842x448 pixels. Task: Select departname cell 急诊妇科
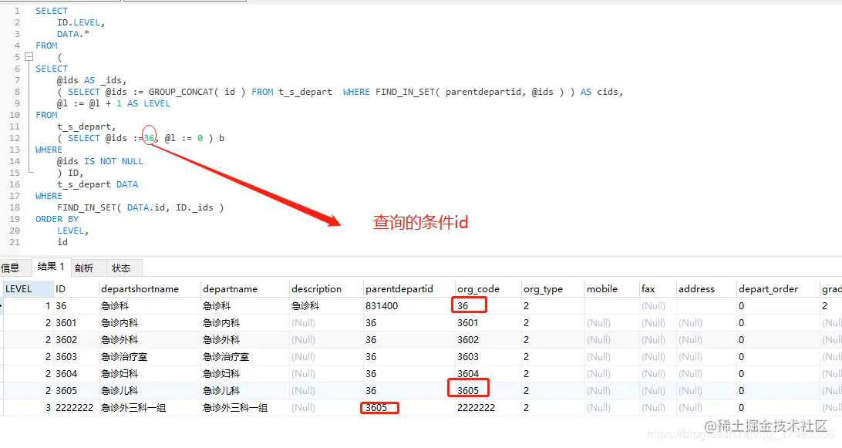coord(244,373)
